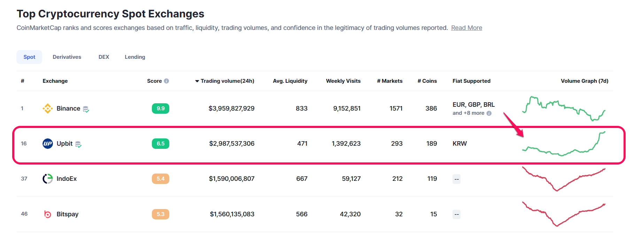Click the info icon beside '+8 more'
This screenshot has height=233, width=634.
click(489, 113)
